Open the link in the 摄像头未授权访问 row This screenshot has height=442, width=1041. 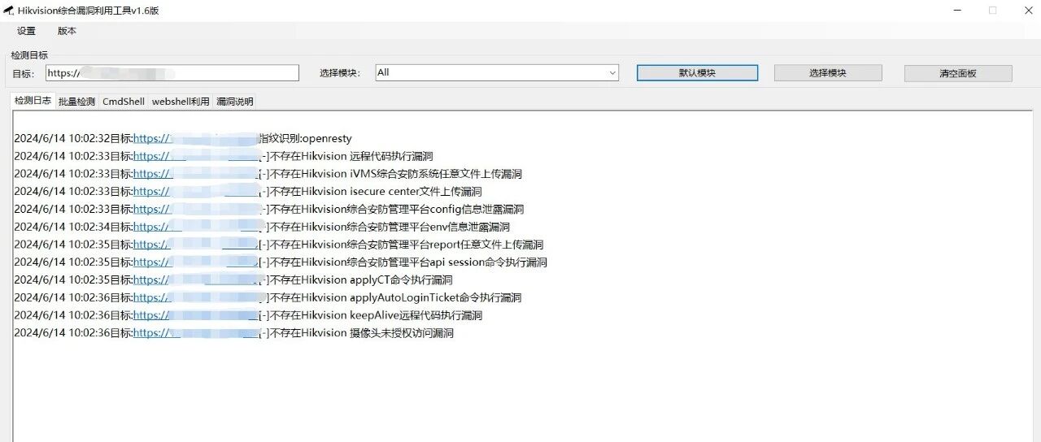click(x=195, y=333)
